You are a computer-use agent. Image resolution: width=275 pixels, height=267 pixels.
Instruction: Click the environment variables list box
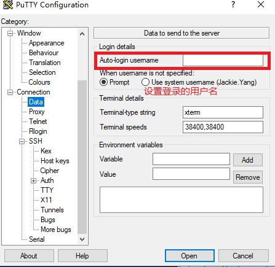click(181, 199)
